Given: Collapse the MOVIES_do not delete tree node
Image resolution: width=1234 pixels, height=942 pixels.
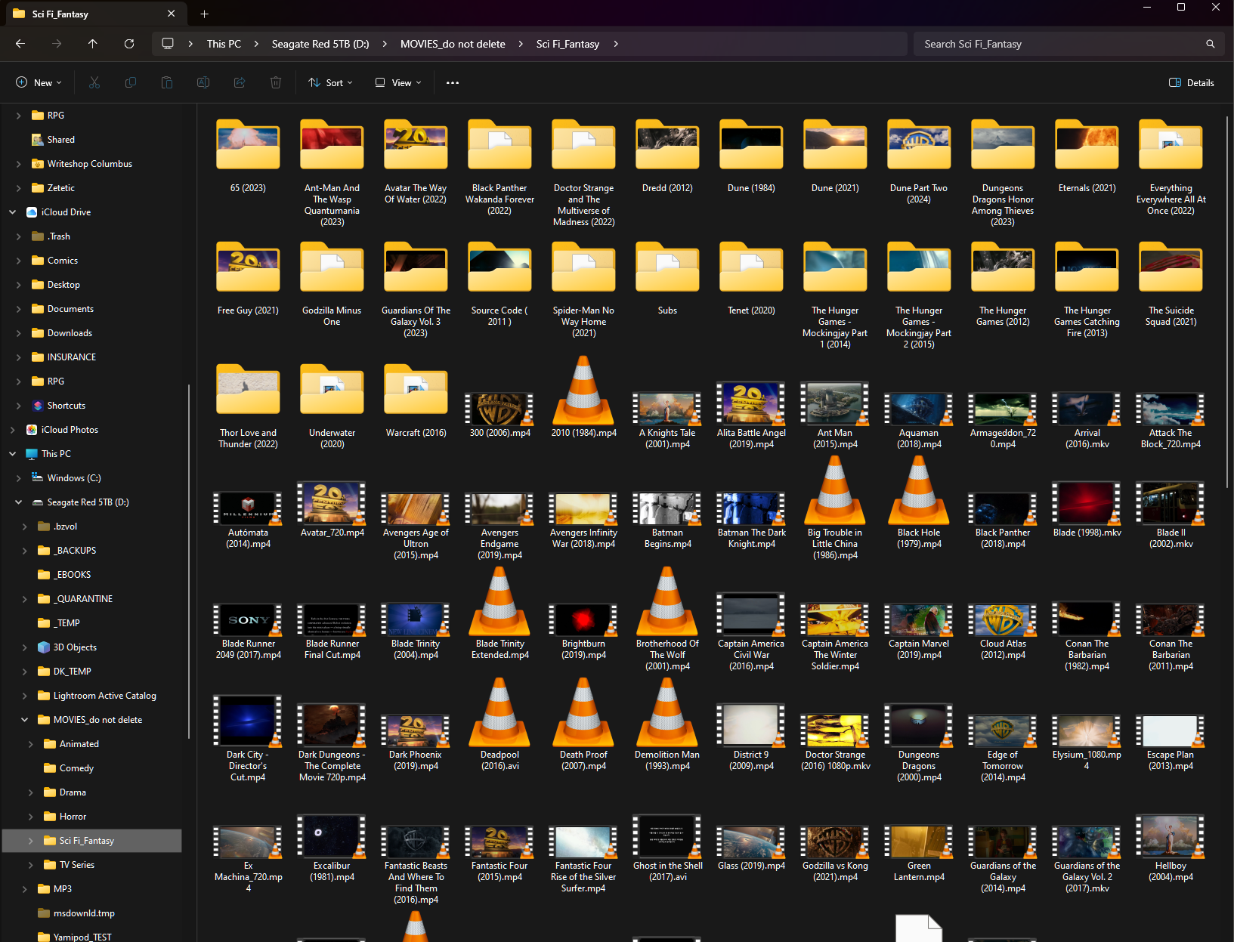Looking at the screenshot, I should click(x=25, y=720).
